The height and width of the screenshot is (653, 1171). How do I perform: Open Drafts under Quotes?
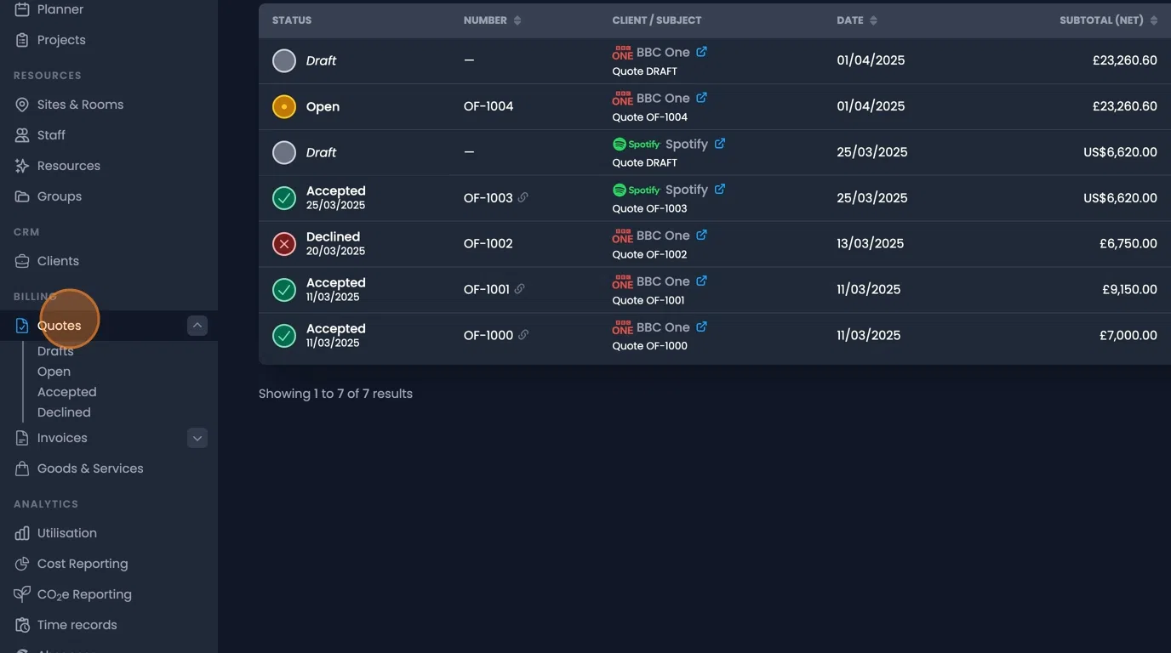click(x=55, y=351)
